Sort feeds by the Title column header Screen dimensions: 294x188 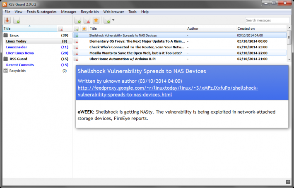(x=30, y=29)
